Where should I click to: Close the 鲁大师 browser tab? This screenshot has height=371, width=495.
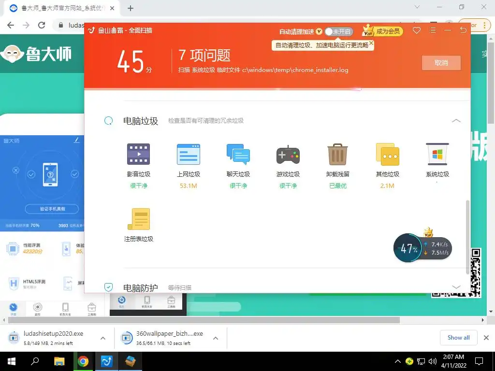[112, 8]
